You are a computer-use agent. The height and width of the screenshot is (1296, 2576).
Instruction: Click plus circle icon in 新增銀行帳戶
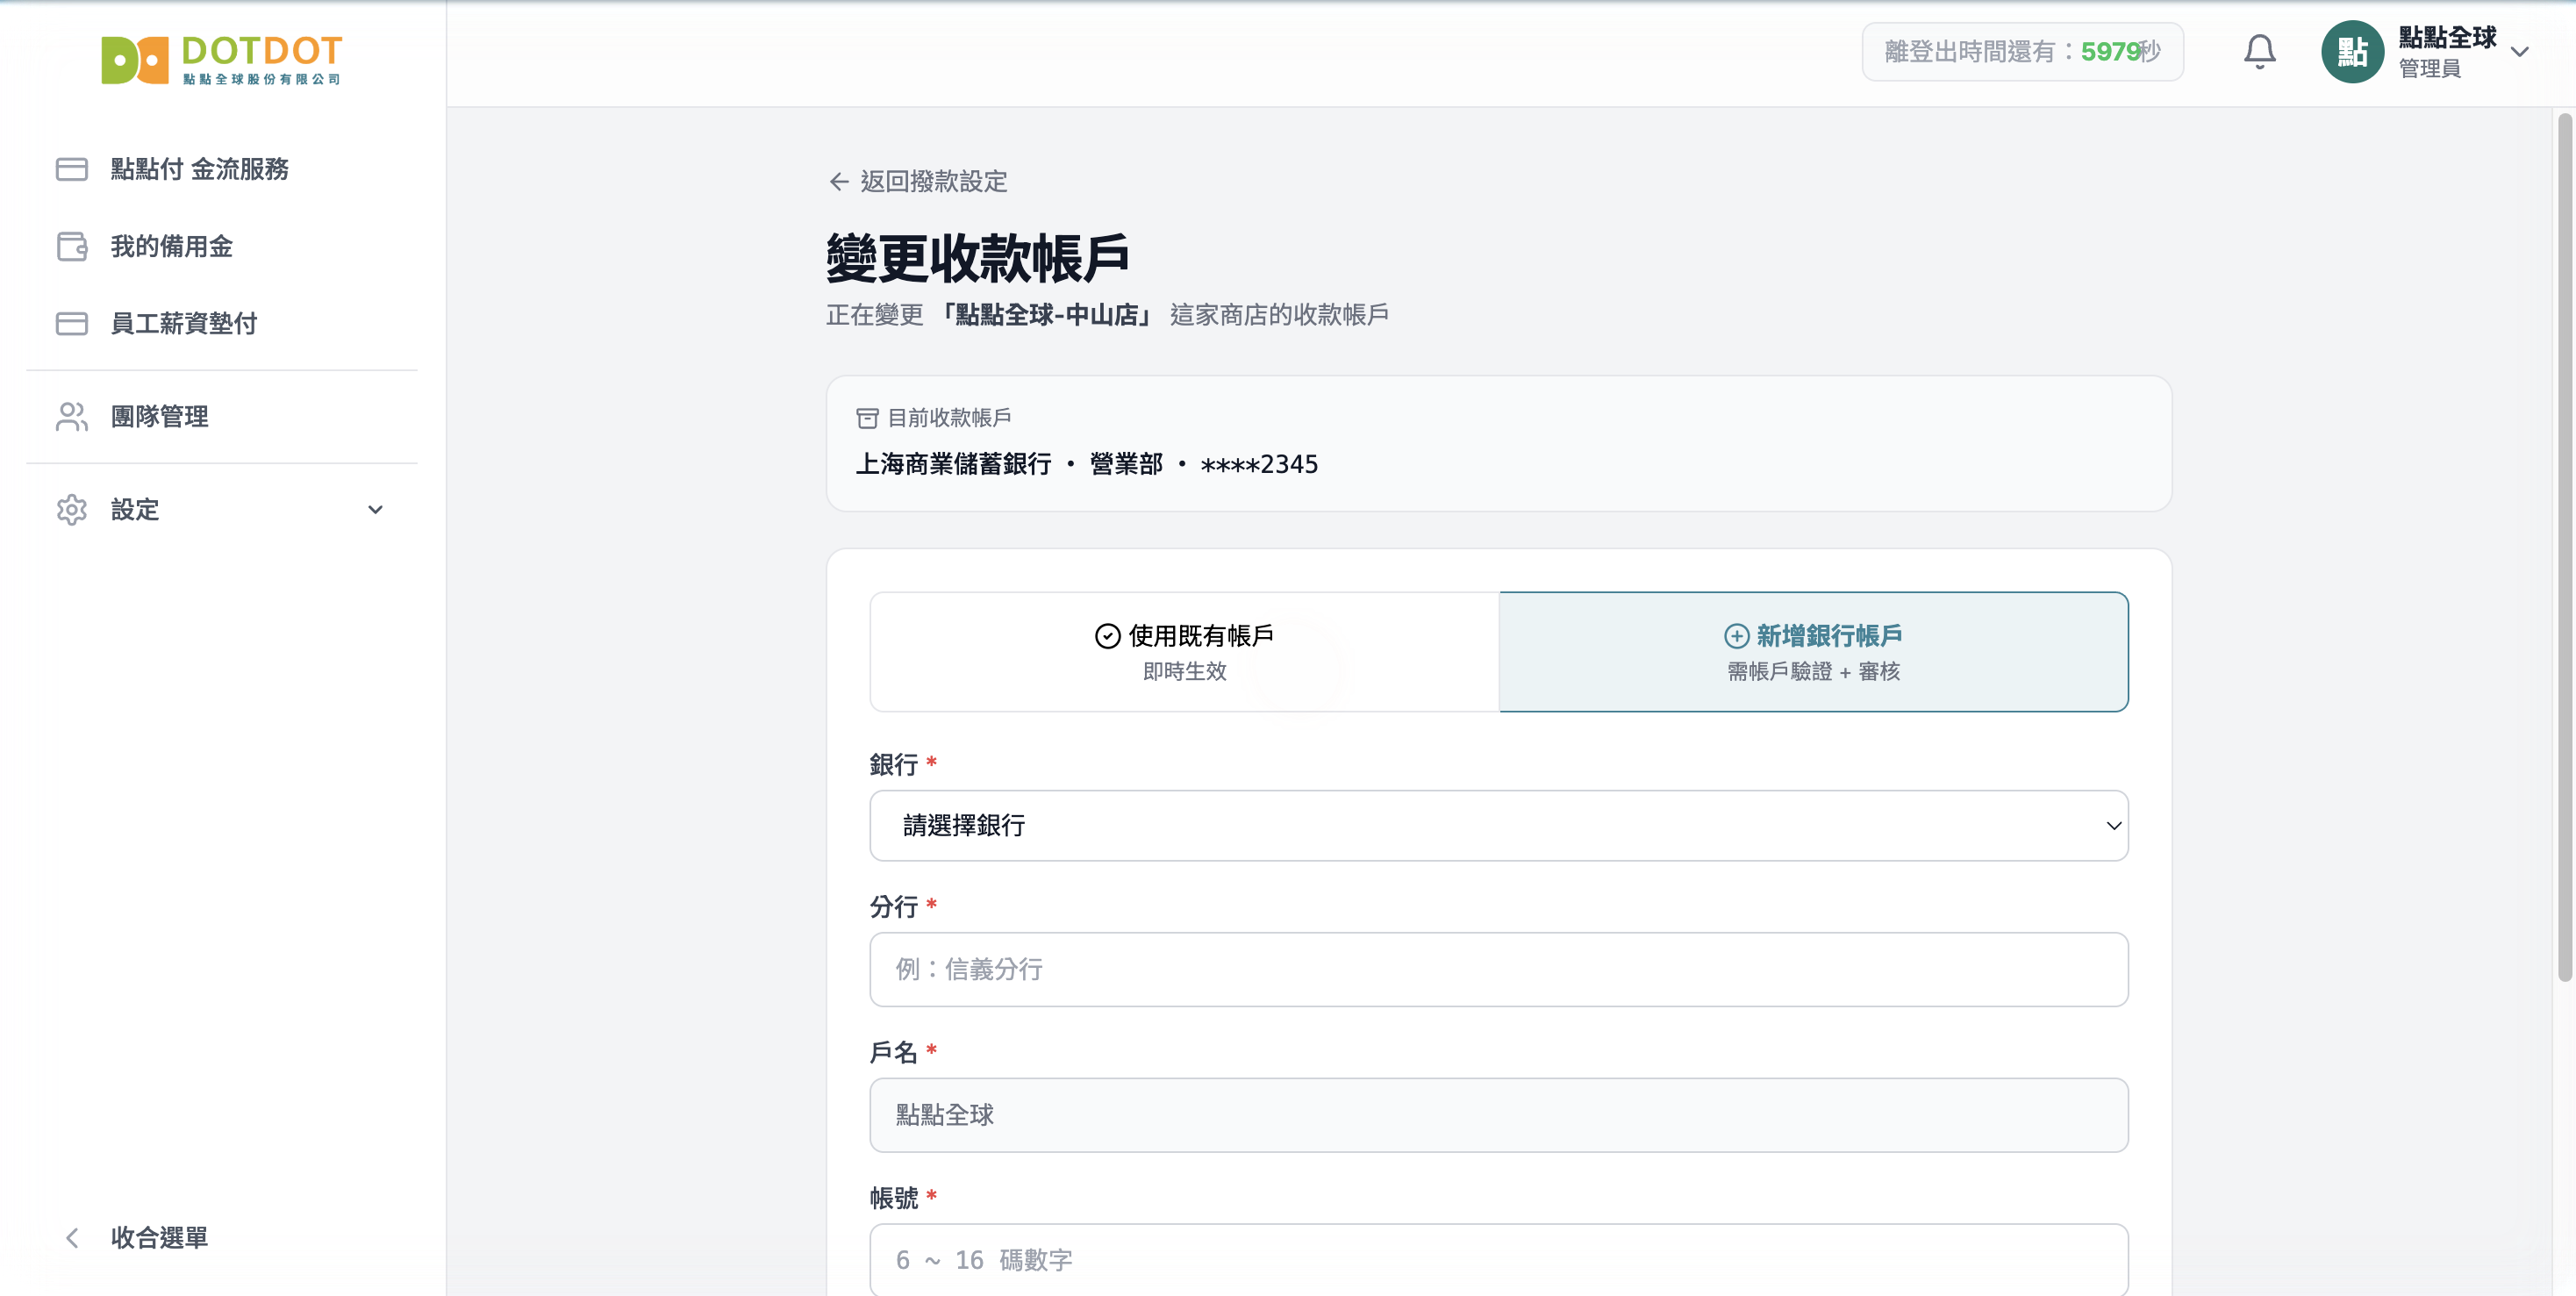click(x=1736, y=636)
